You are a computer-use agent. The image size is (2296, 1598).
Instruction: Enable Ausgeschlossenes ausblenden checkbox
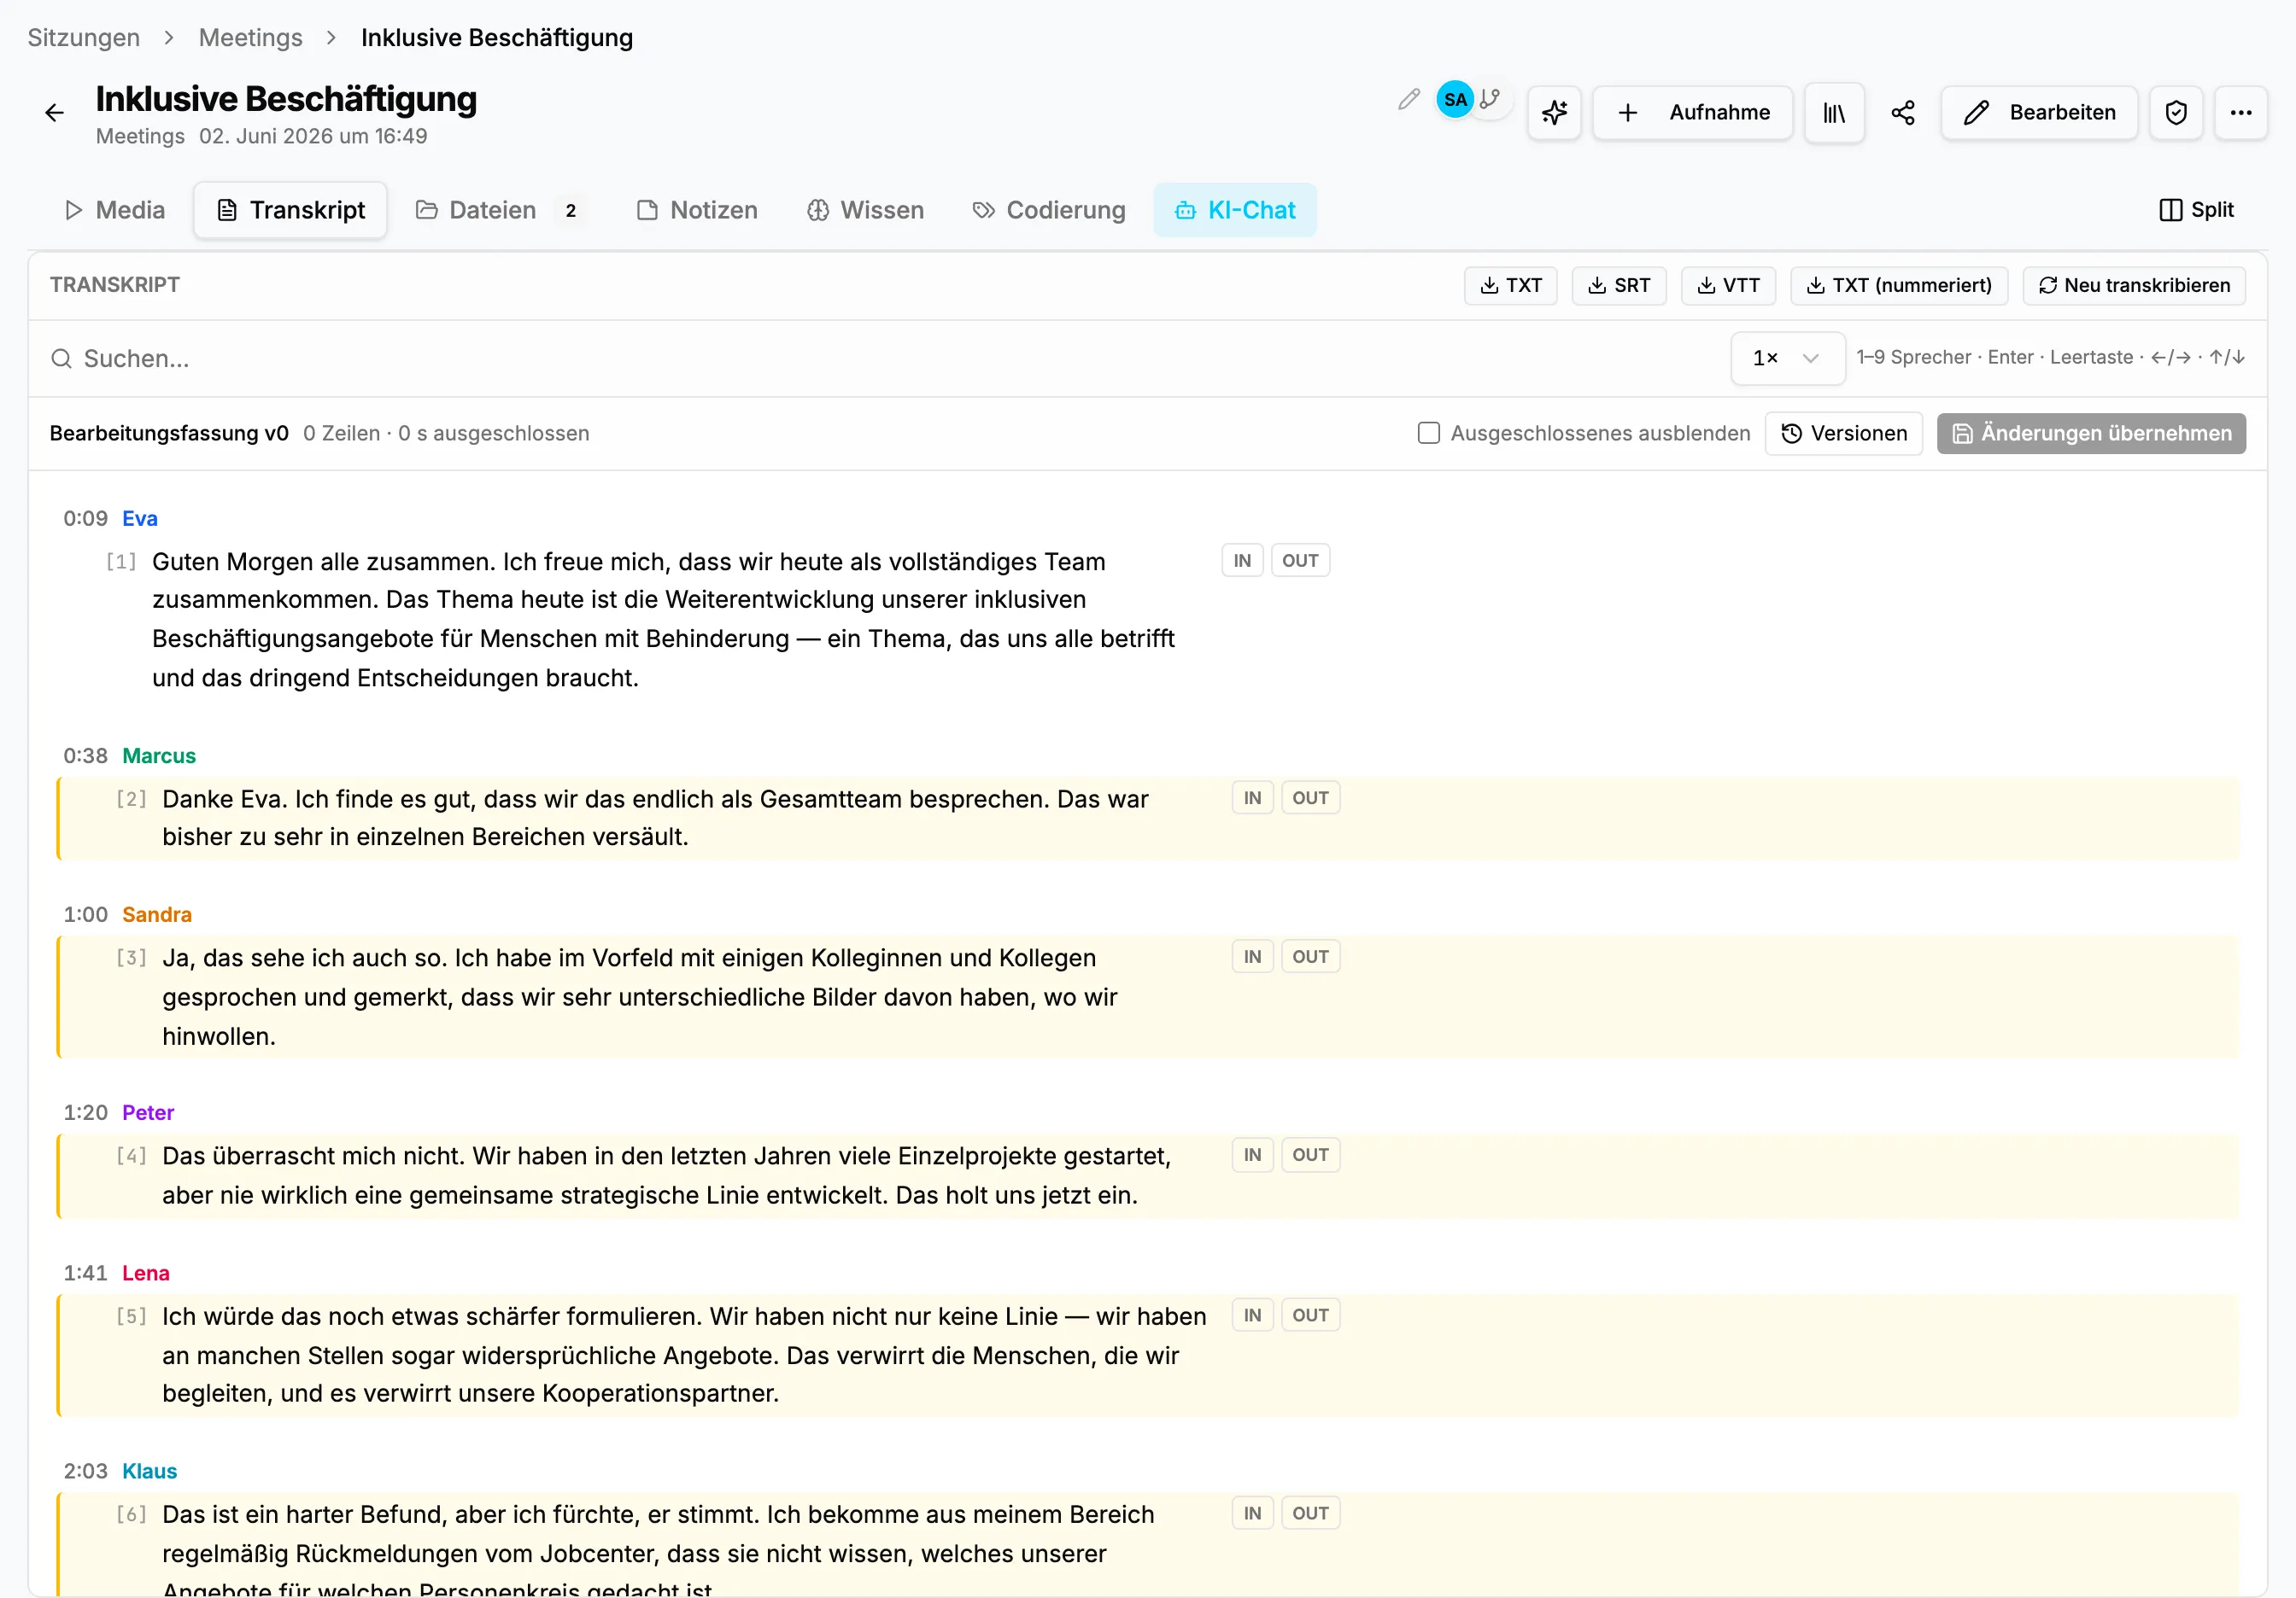click(1428, 433)
